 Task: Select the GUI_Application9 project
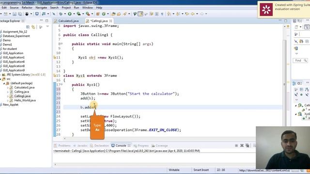pyautogui.click(x=14, y=71)
